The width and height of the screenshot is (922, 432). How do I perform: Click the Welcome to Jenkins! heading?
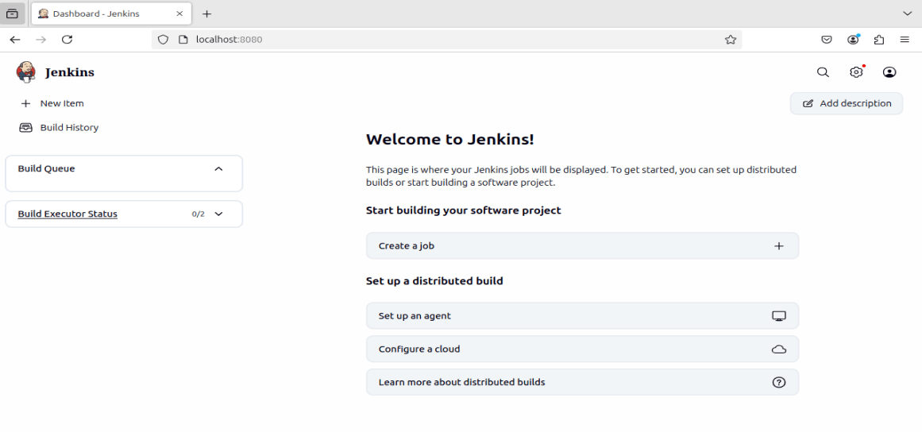pos(449,139)
